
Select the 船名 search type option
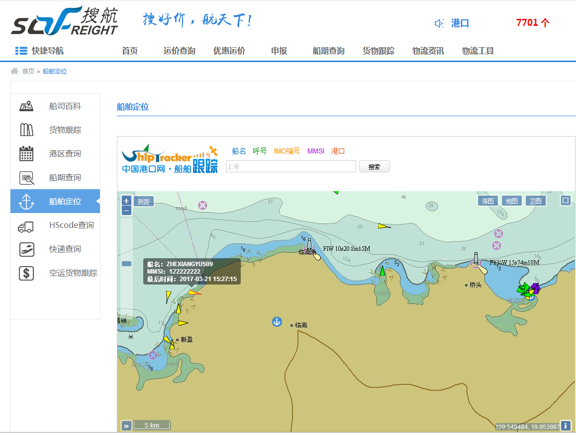click(239, 151)
